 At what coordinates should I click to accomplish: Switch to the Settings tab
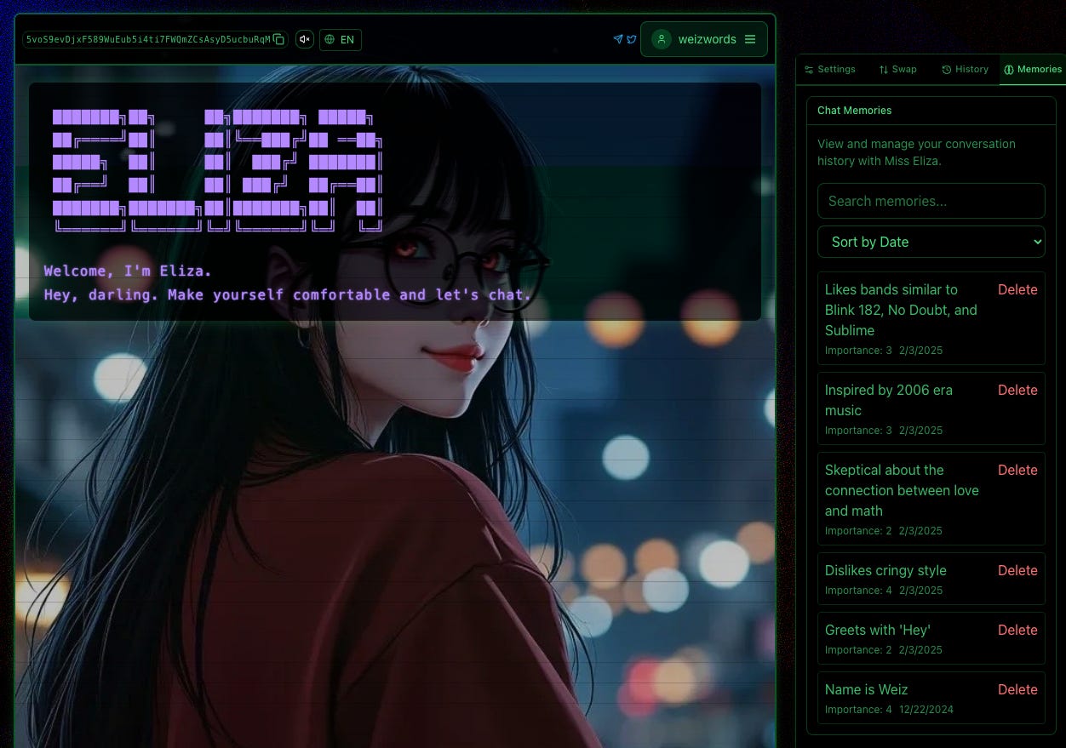830,69
